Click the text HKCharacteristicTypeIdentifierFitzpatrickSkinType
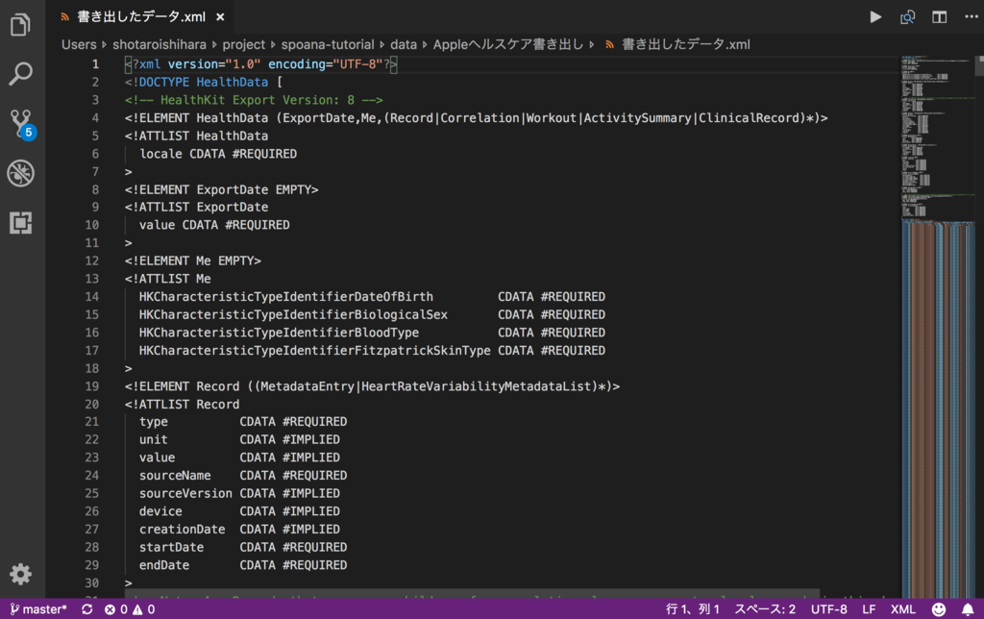 tap(314, 350)
